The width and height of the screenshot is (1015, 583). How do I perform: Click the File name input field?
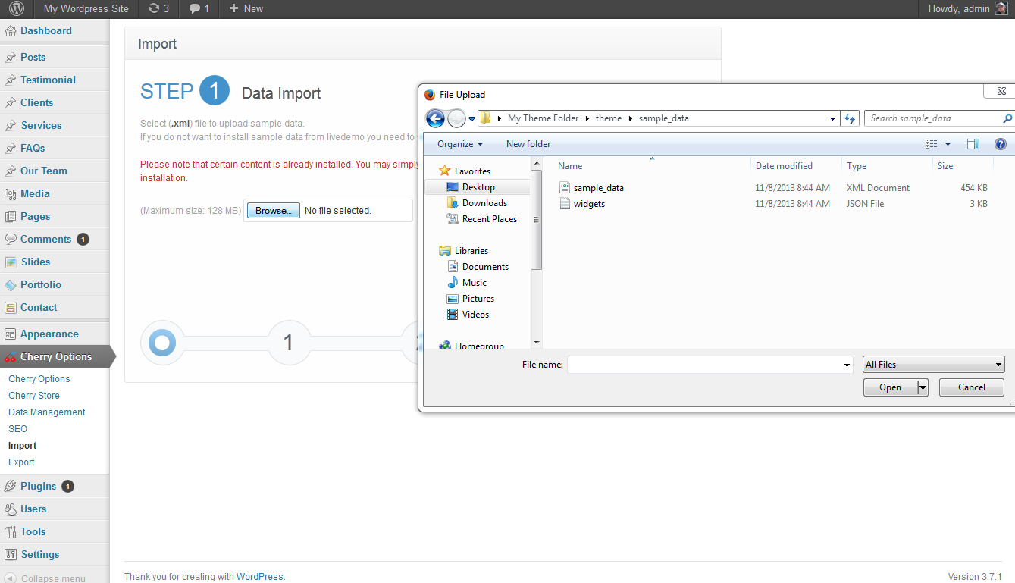tap(705, 365)
